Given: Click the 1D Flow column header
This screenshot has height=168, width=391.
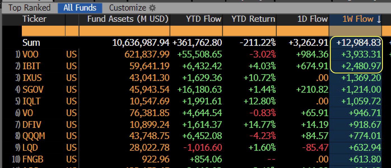Looking at the screenshot, I should 312,19.
